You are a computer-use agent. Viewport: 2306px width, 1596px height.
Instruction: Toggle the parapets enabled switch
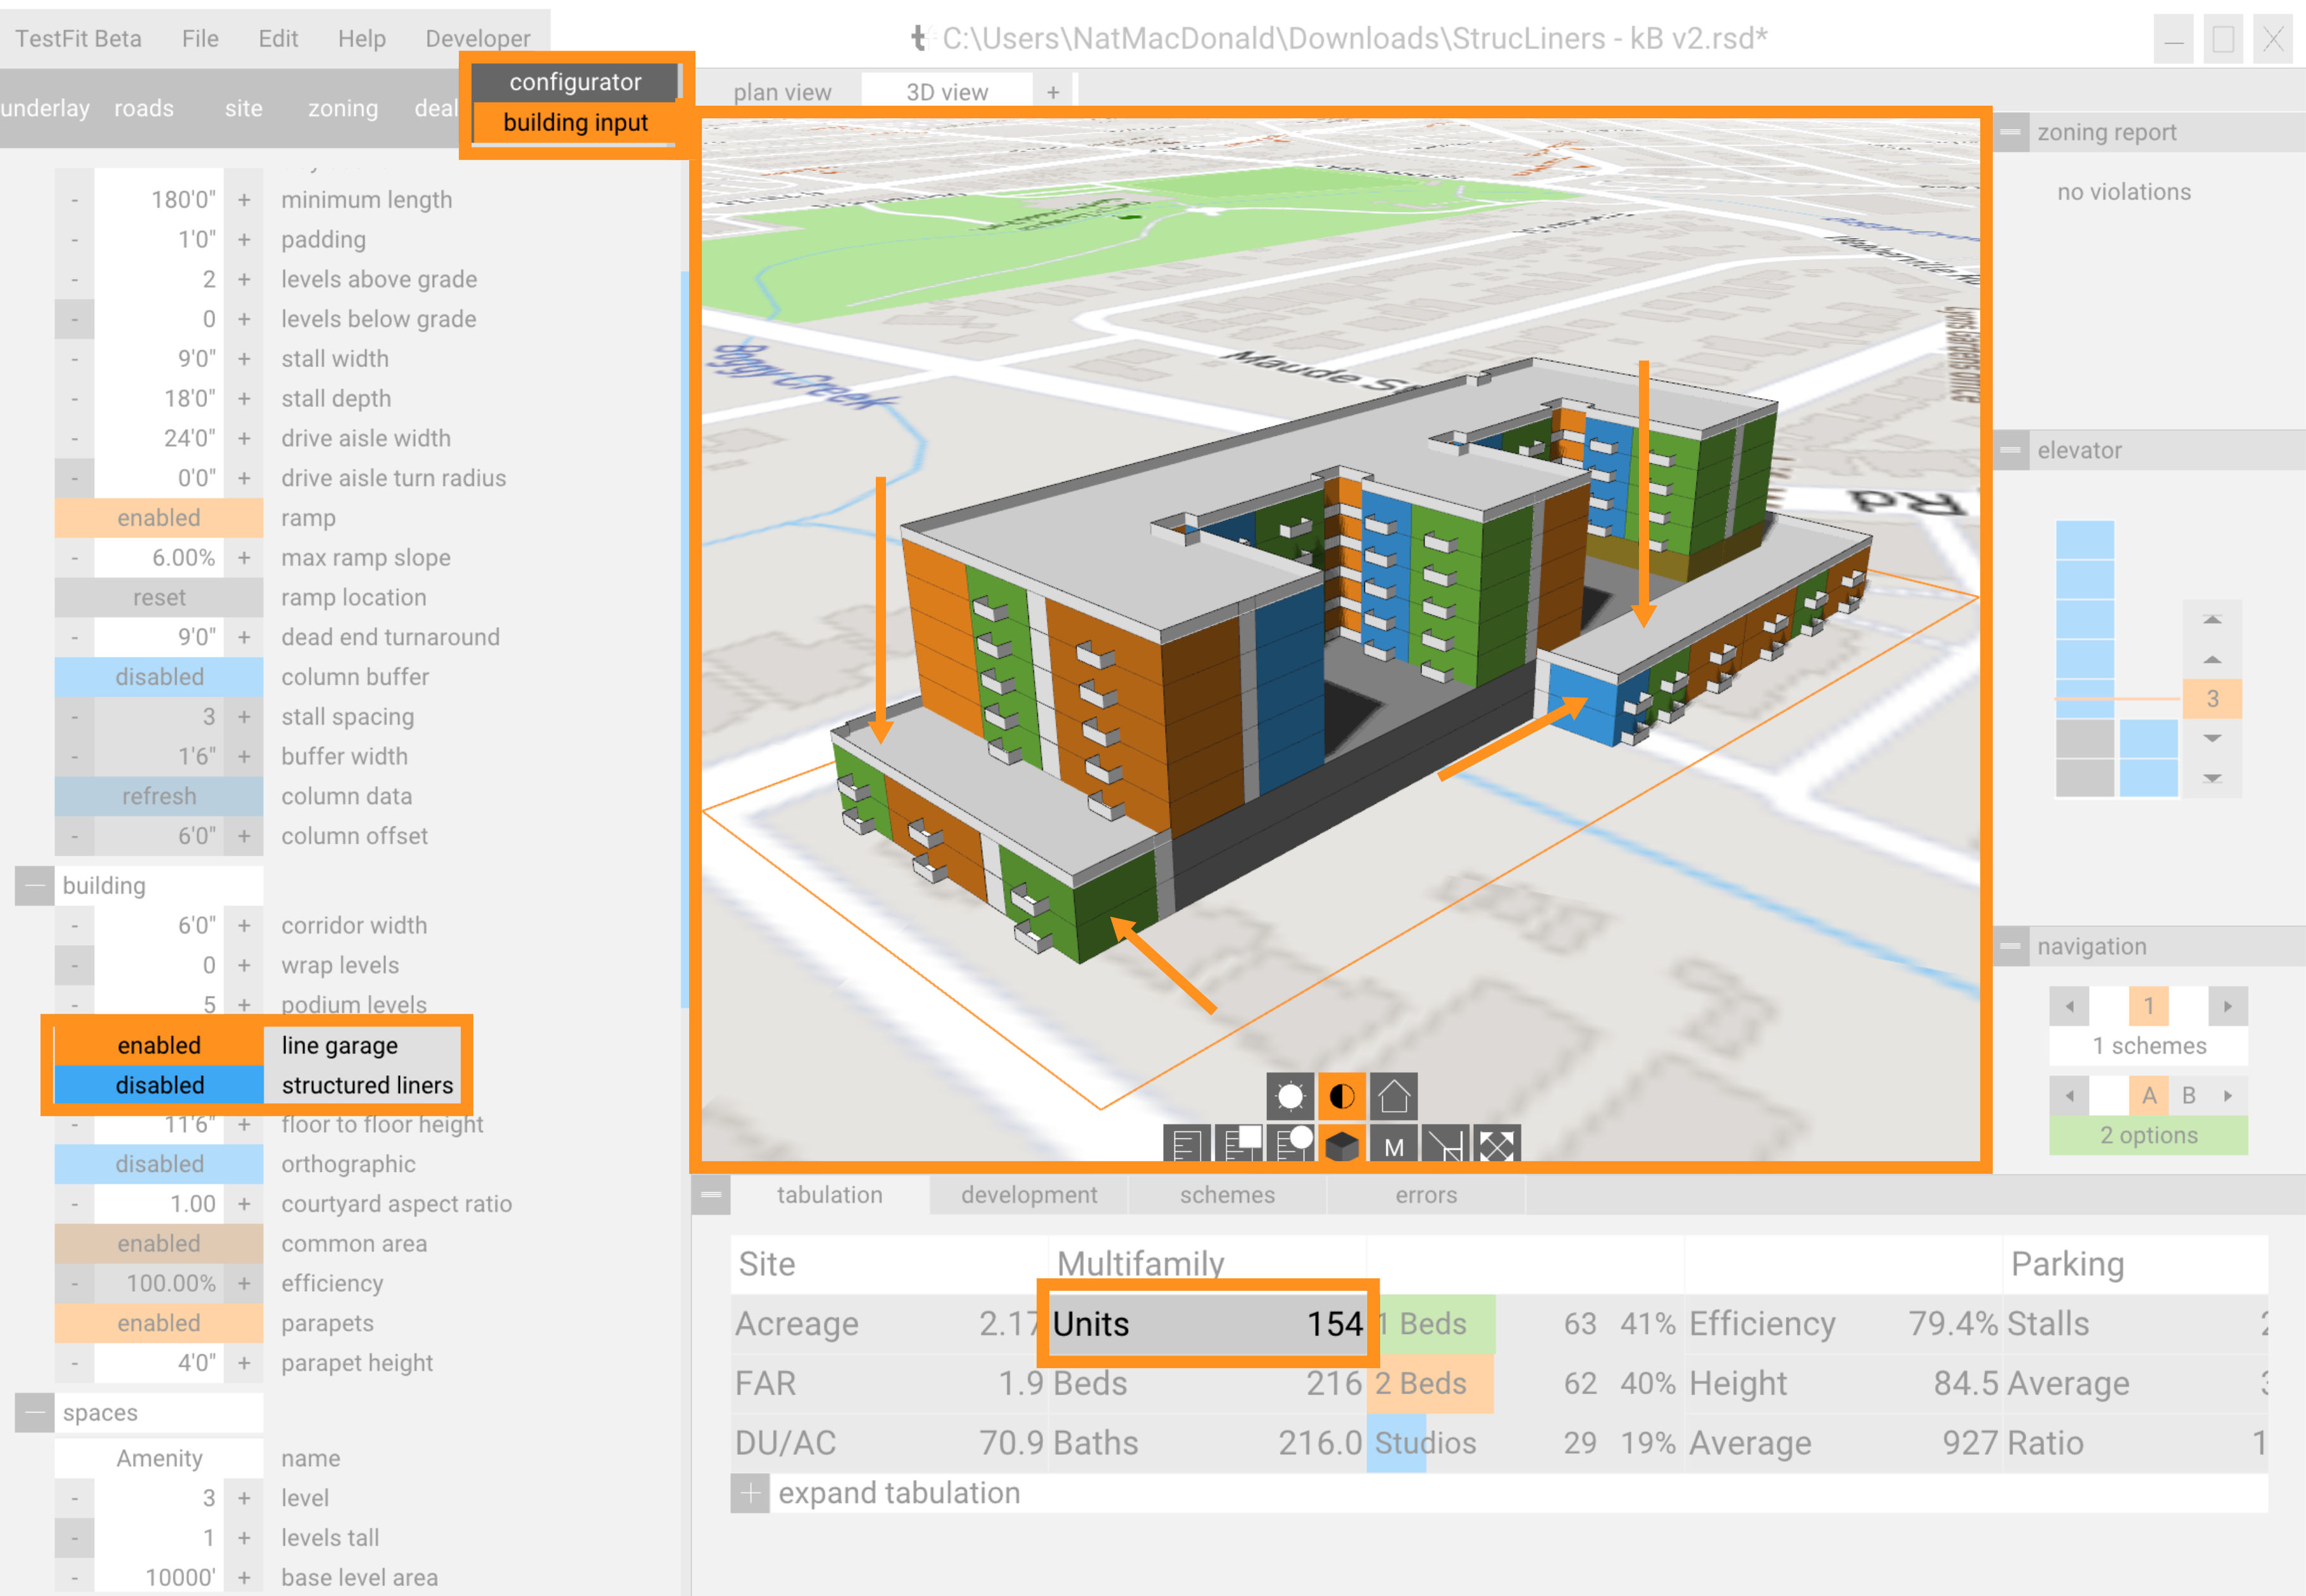coord(159,1323)
